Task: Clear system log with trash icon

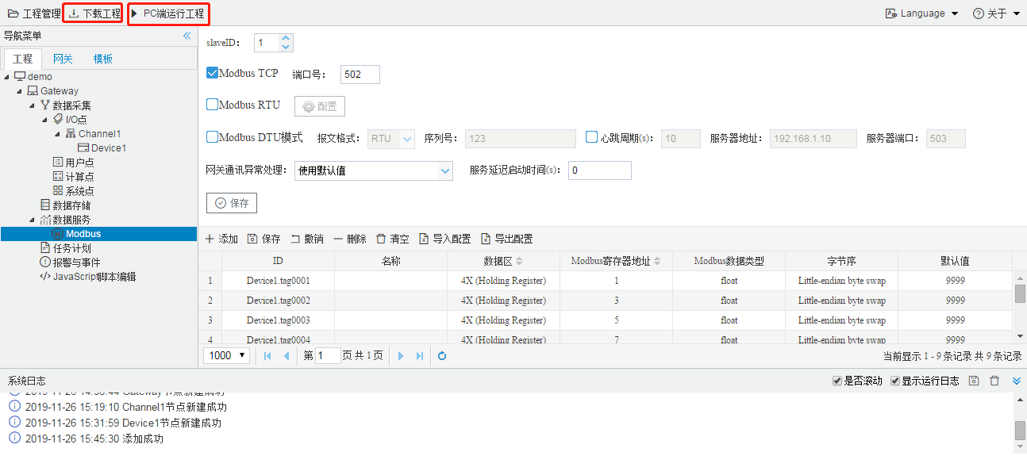Action: (x=994, y=381)
